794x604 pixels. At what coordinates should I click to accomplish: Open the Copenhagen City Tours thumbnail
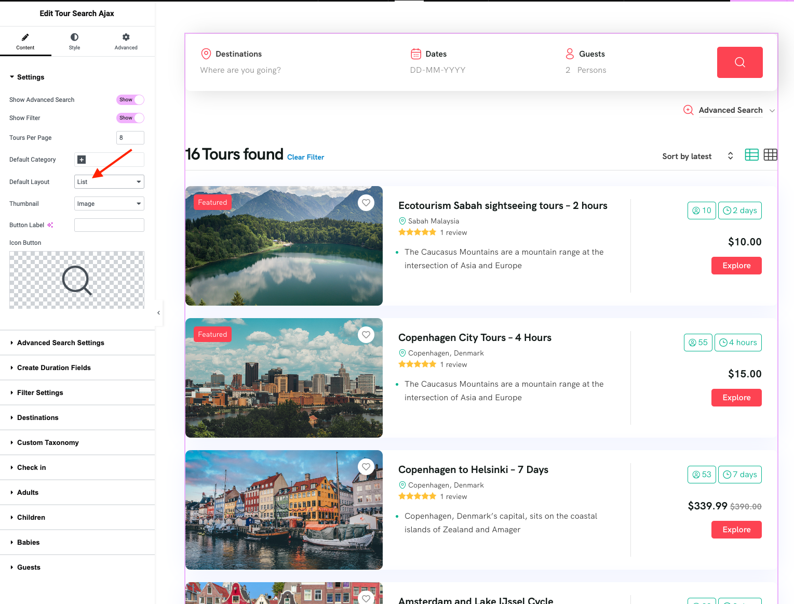(284, 378)
